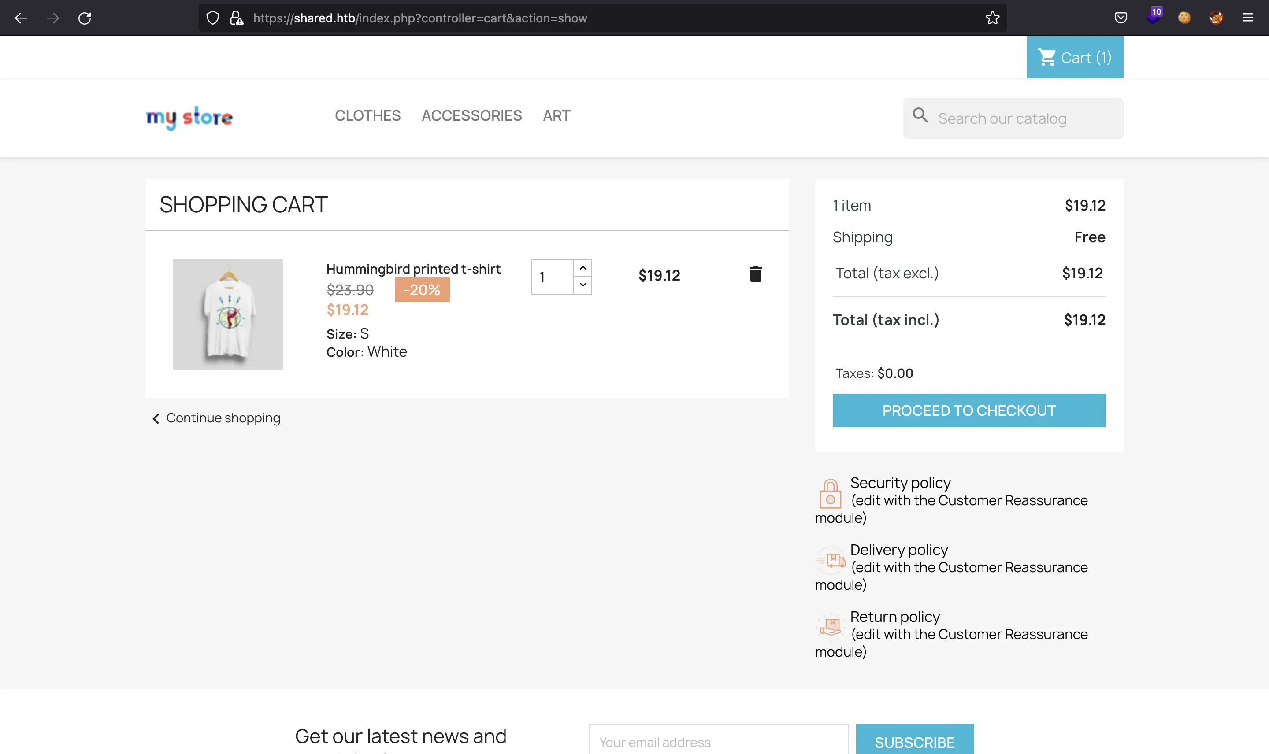Viewport: 1269px width, 754px height.
Task: Select the ART tab navigation item
Action: point(557,115)
